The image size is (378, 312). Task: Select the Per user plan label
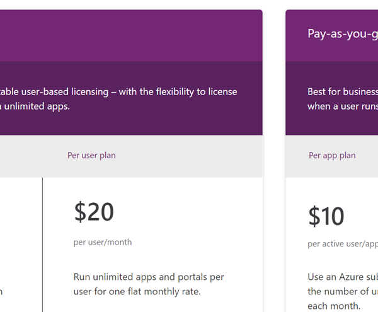[91, 156]
